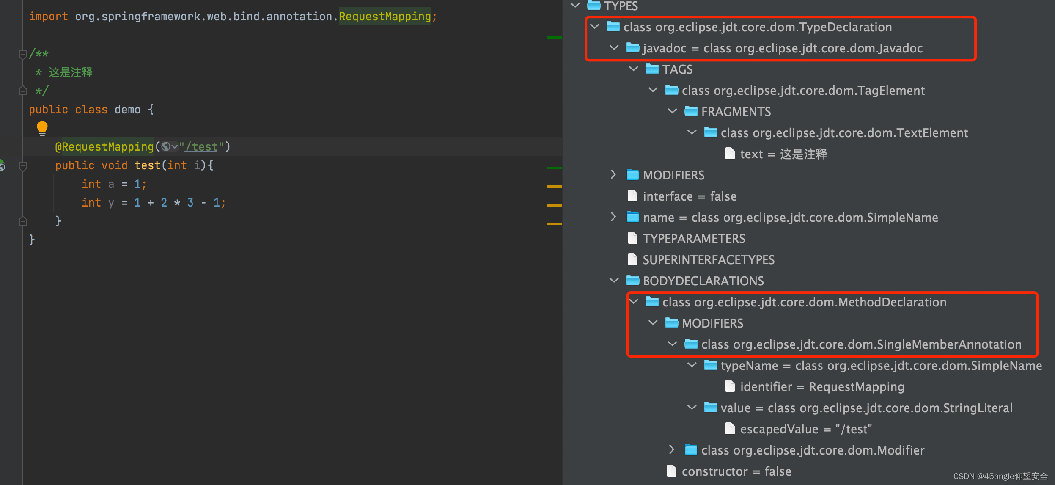The image size is (1055, 485).
Task: Click the green gutter run icon beside test method
Action: point(2,165)
